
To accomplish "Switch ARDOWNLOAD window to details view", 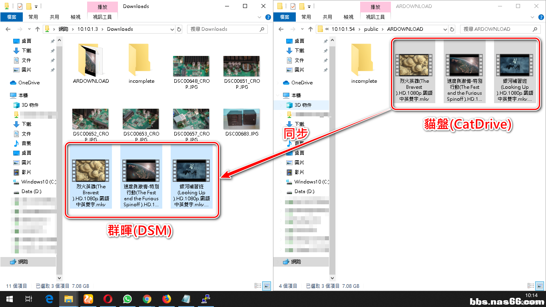I will tap(530, 286).
